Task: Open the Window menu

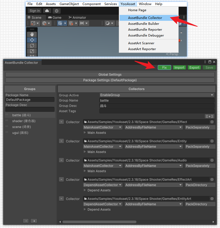Action: [x=145, y=4]
